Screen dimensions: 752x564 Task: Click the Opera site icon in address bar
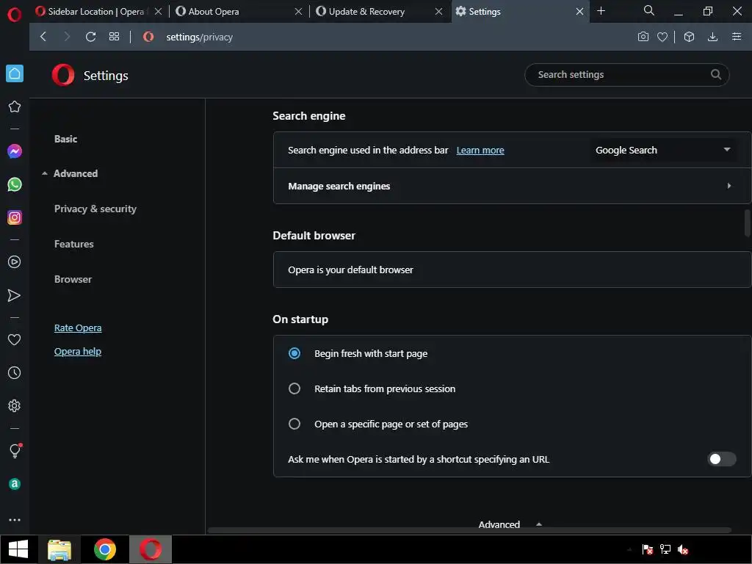point(148,37)
